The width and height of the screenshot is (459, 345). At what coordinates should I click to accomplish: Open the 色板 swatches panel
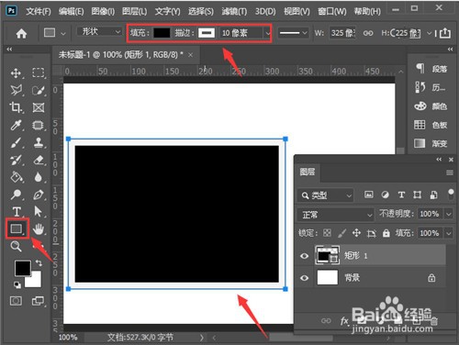pyautogui.click(x=431, y=125)
